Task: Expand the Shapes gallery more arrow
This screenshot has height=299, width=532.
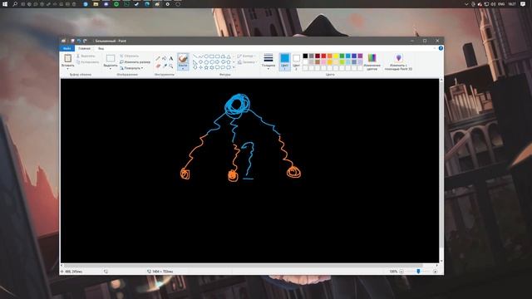Action: pyautogui.click(x=234, y=67)
